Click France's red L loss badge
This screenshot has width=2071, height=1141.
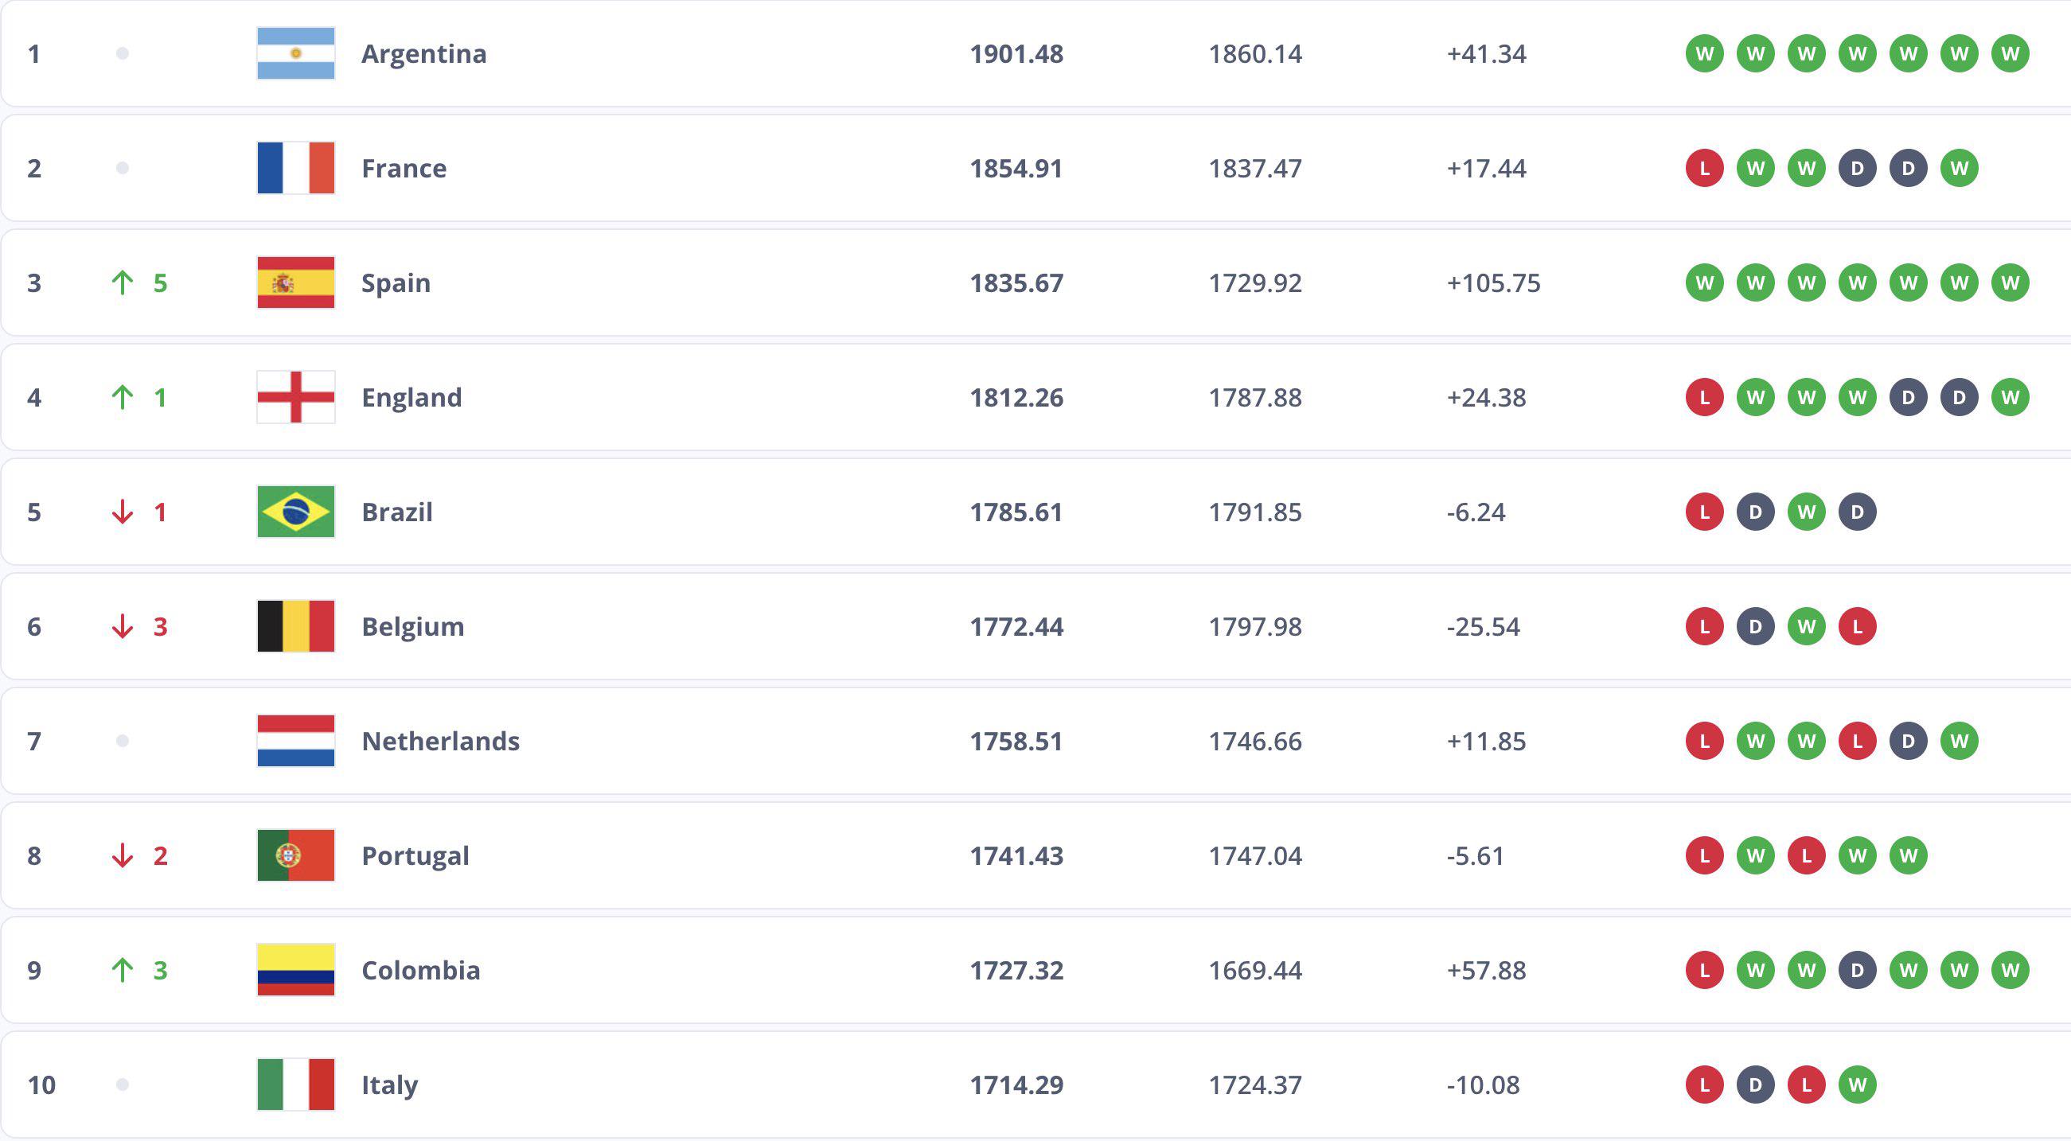(1704, 169)
